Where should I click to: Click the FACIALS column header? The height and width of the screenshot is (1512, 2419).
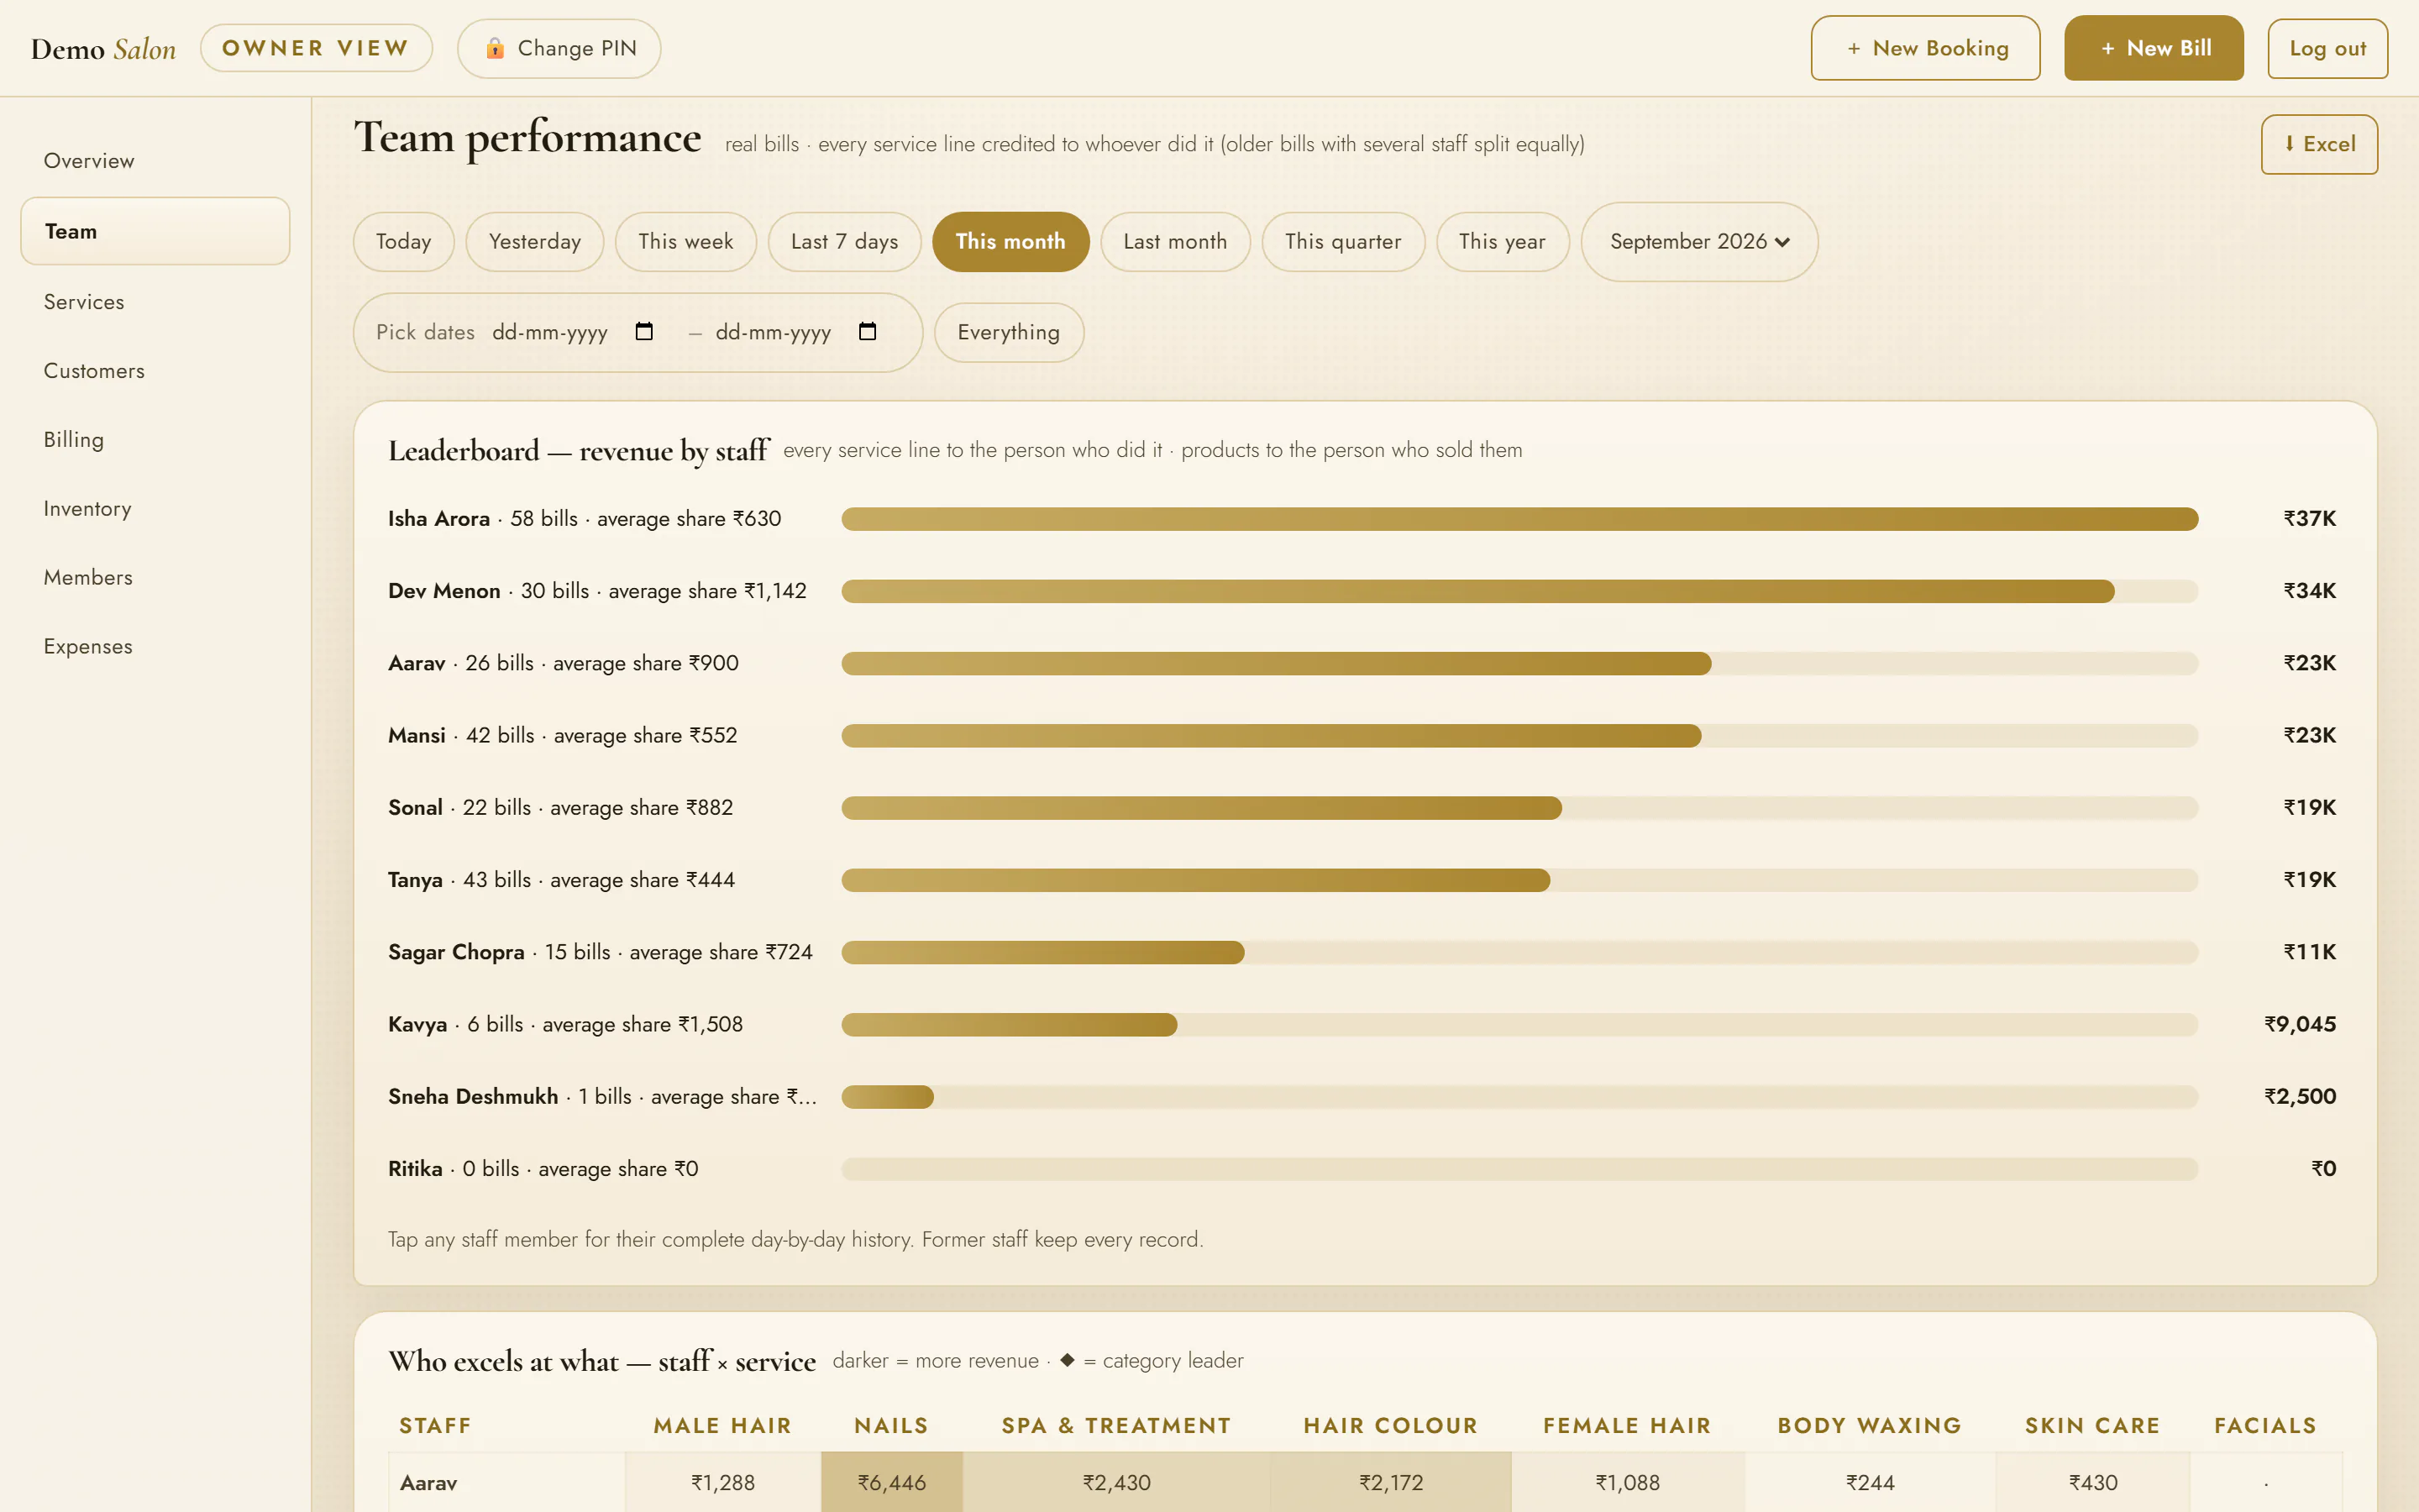pos(2265,1426)
